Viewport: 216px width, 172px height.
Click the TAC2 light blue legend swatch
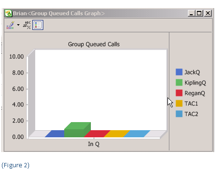179,114
